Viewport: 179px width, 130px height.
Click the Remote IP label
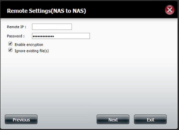(x=17, y=27)
